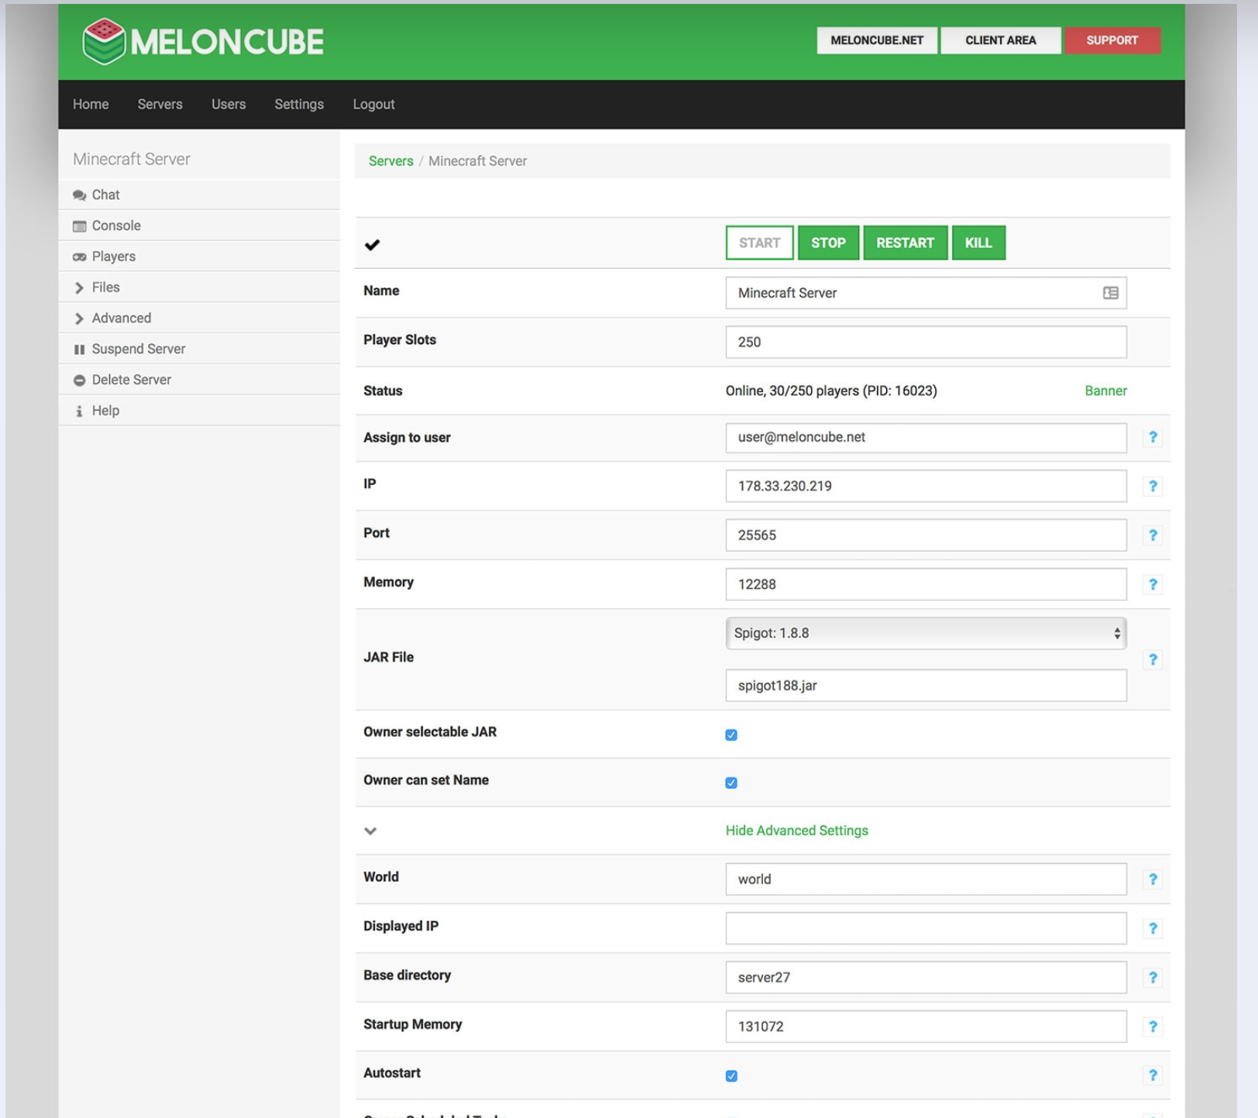Open Settings in navigation bar
Image resolution: width=1258 pixels, height=1118 pixels.
click(x=299, y=105)
